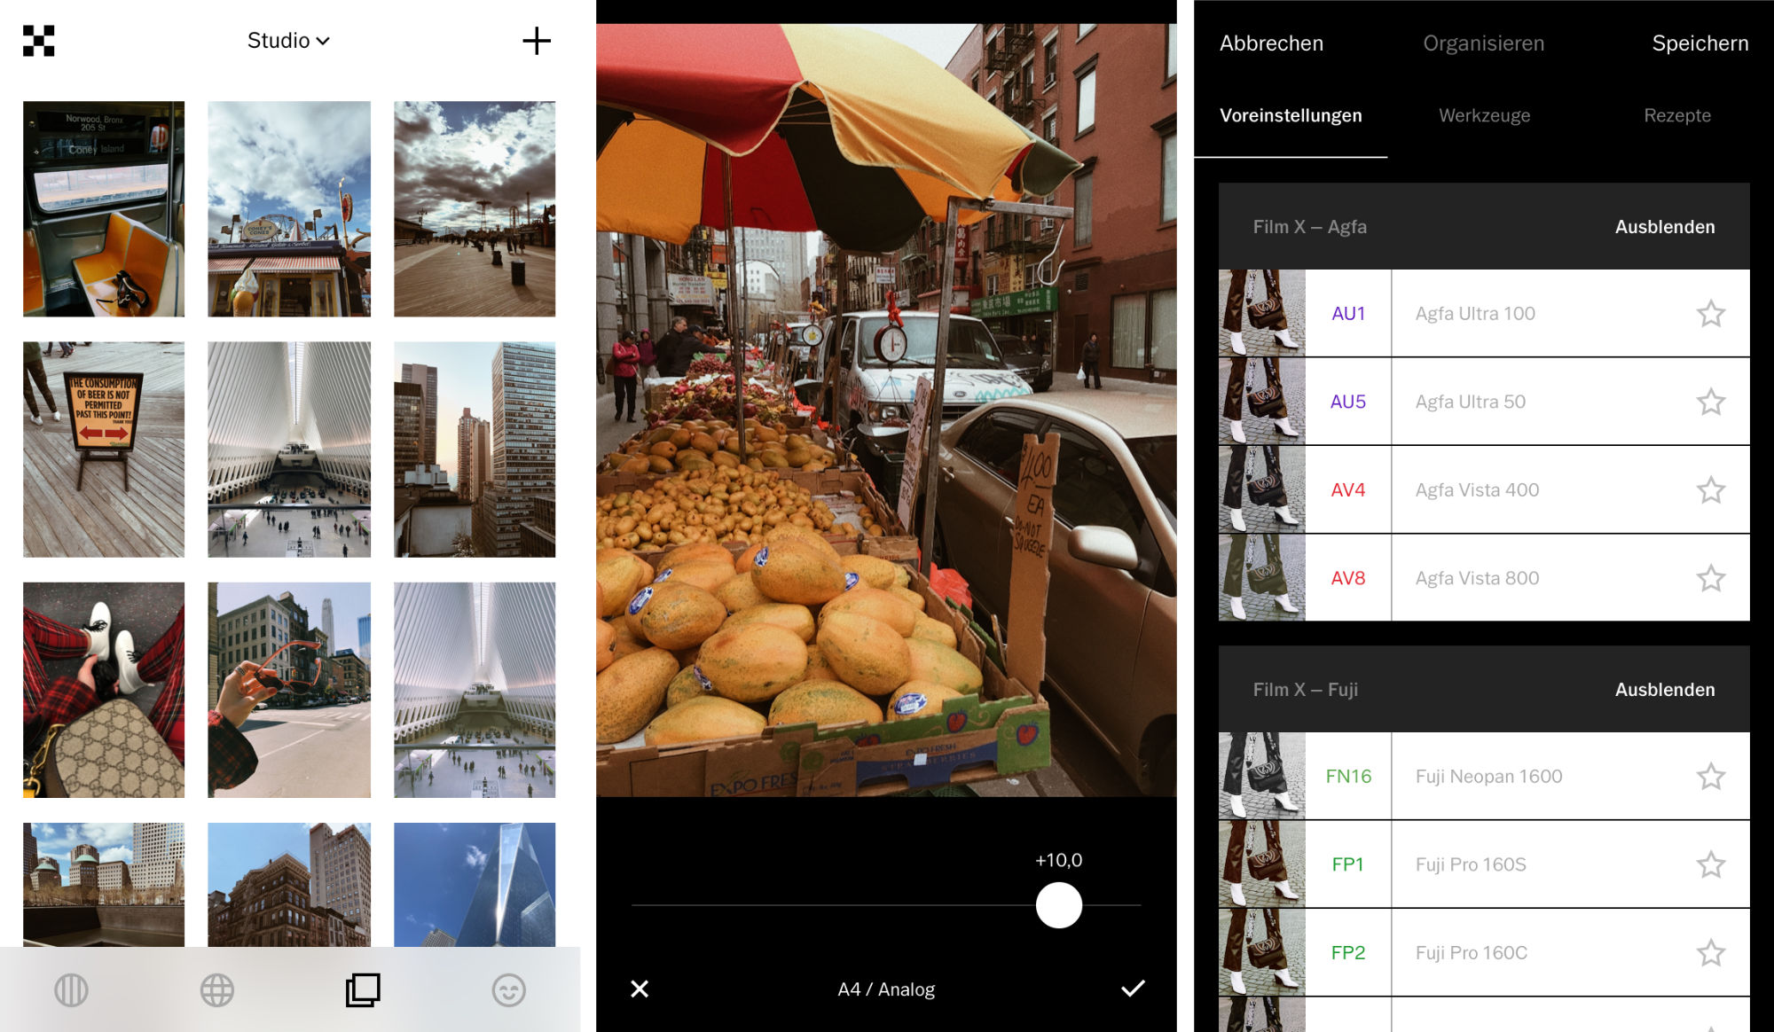Confirm the A4 Analog filter with checkmark
This screenshot has width=1774, height=1032.
[x=1133, y=989]
